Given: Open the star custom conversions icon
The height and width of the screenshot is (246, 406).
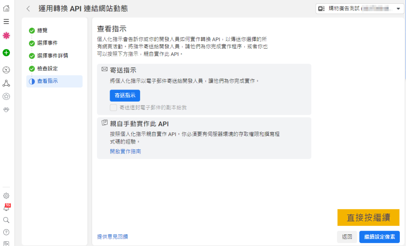Looking at the screenshot, I should coord(6,96).
